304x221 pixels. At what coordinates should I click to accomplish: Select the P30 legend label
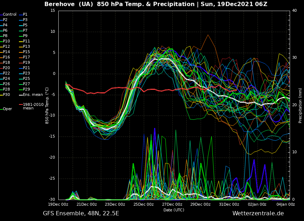6,95
